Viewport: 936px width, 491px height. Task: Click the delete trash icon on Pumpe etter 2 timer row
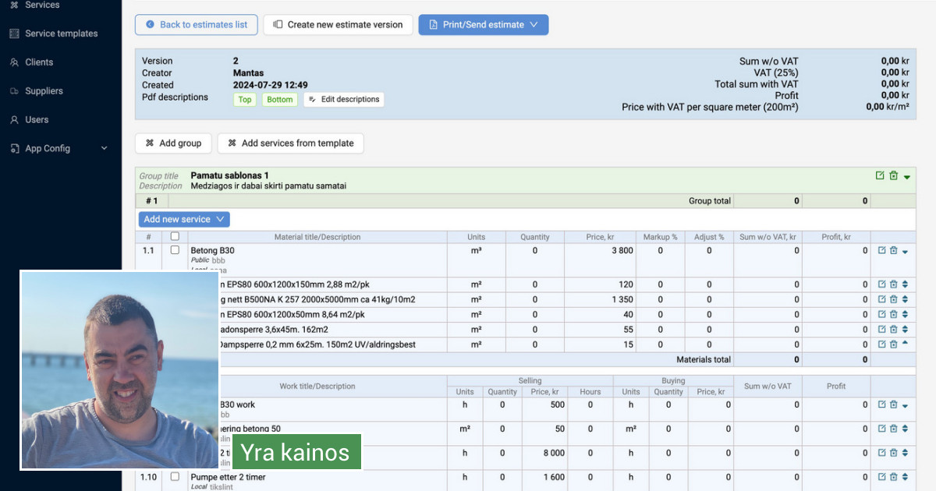(x=892, y=476)
